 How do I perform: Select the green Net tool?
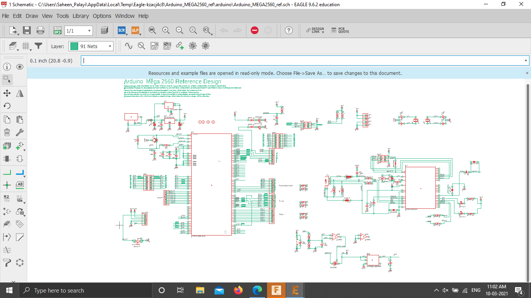tap(7, 172)
